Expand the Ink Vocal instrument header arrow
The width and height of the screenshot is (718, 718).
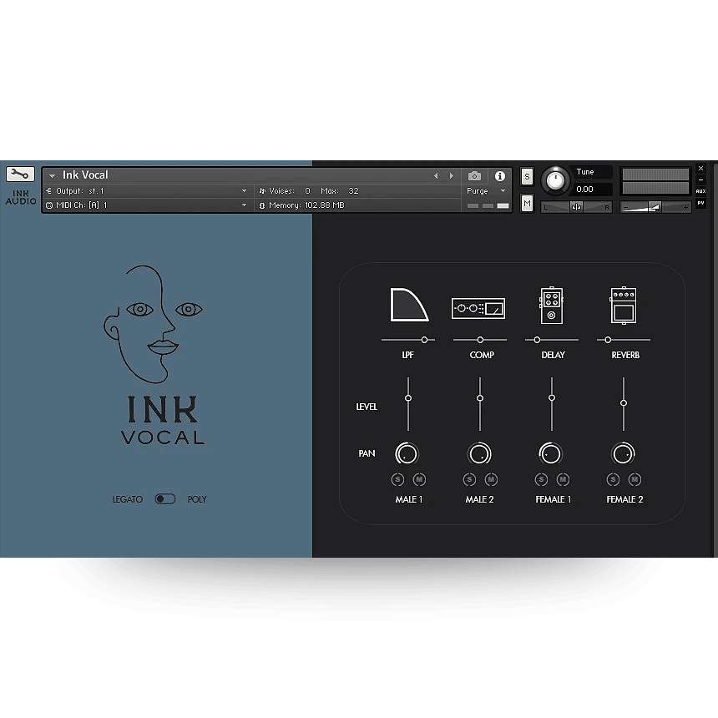(x=53, y=175)
